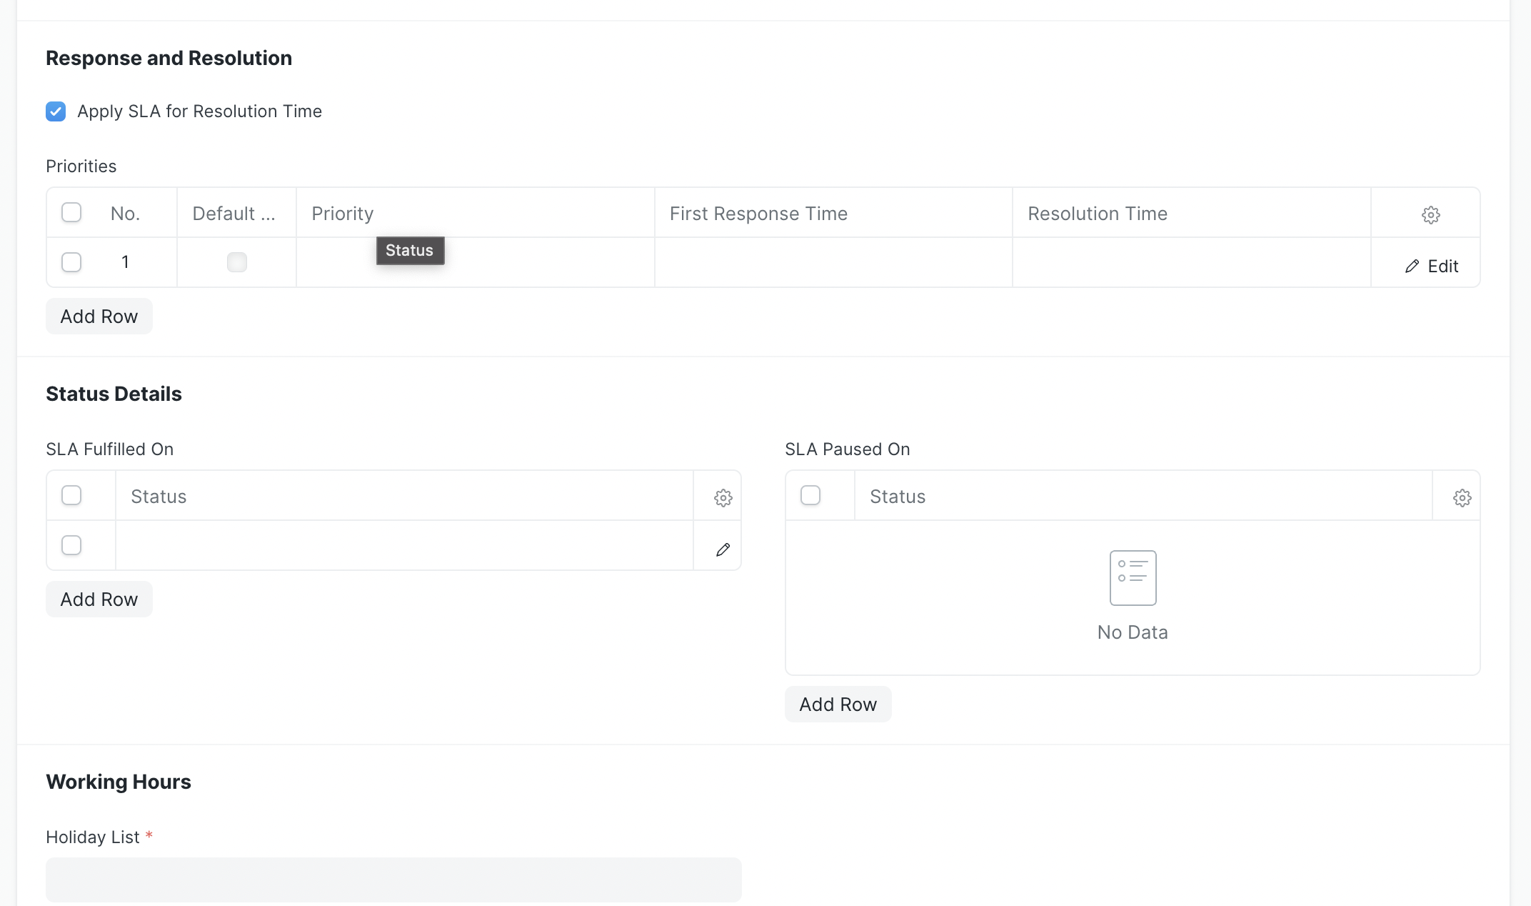Open settings gear on SLA Fulfilled On table

pos(723,497)
